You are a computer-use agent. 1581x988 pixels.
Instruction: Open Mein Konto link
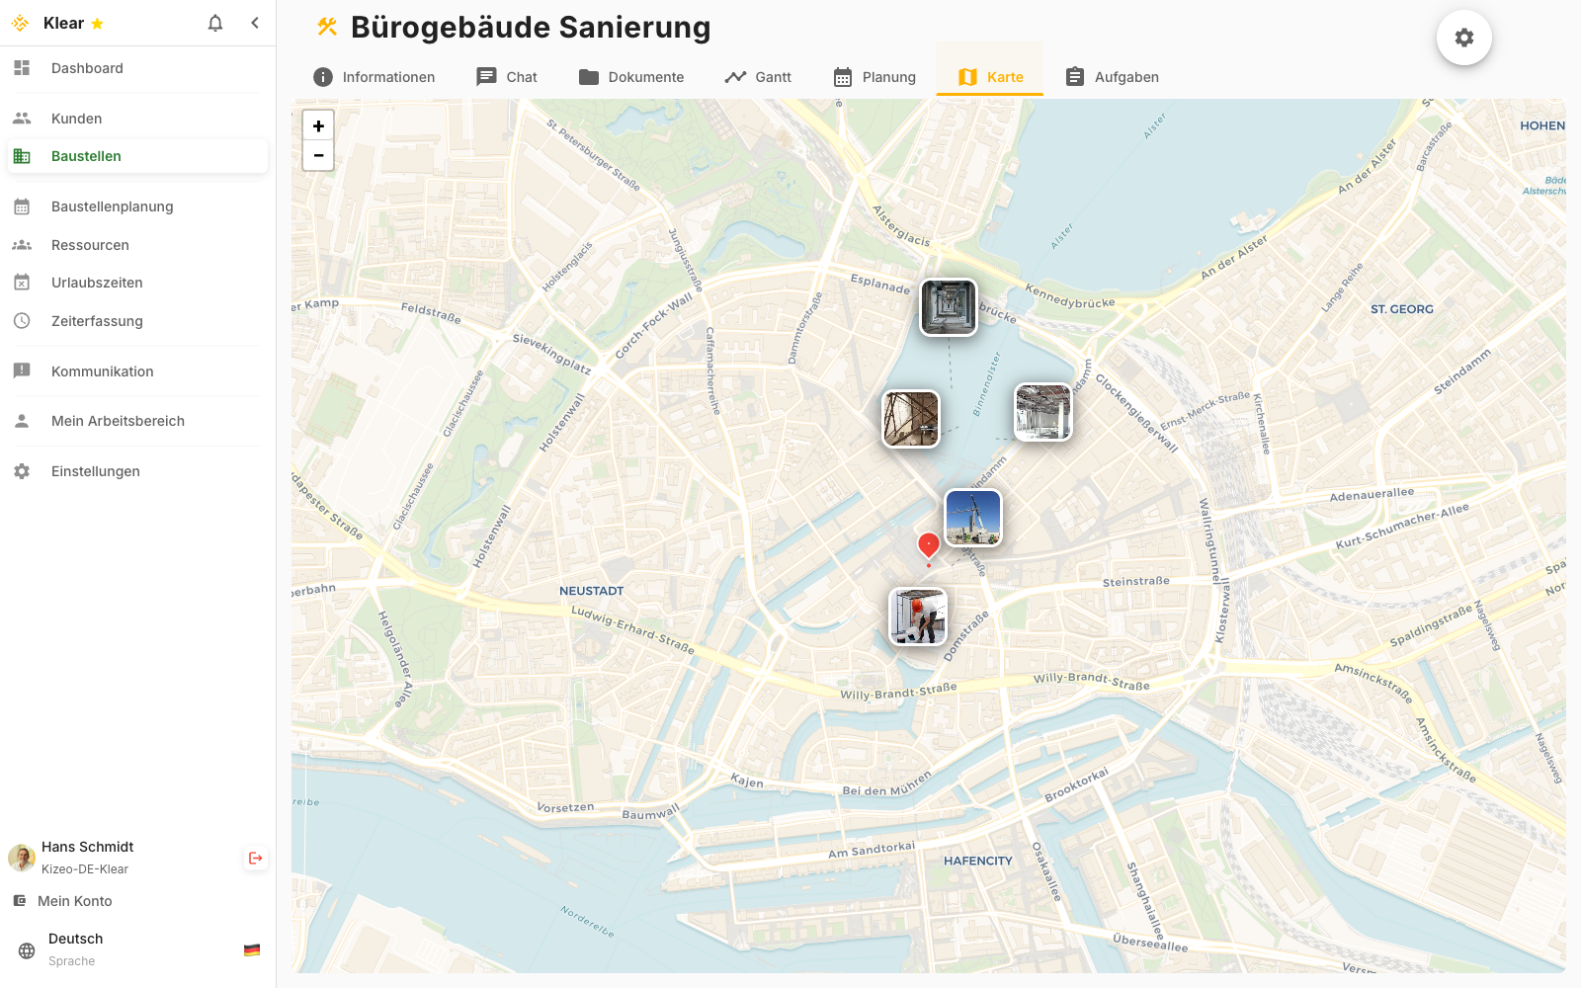[x=75, y=901]
